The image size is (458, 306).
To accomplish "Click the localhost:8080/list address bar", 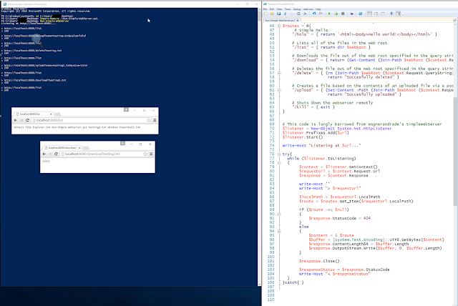I will [91, 120].
